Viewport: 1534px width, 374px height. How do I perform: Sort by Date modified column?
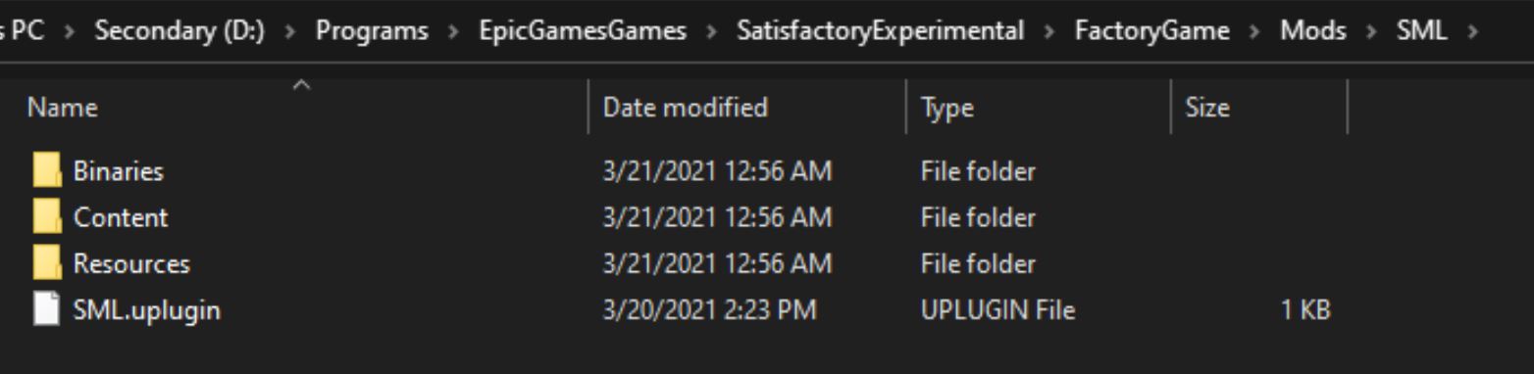[x=747, y=108]
